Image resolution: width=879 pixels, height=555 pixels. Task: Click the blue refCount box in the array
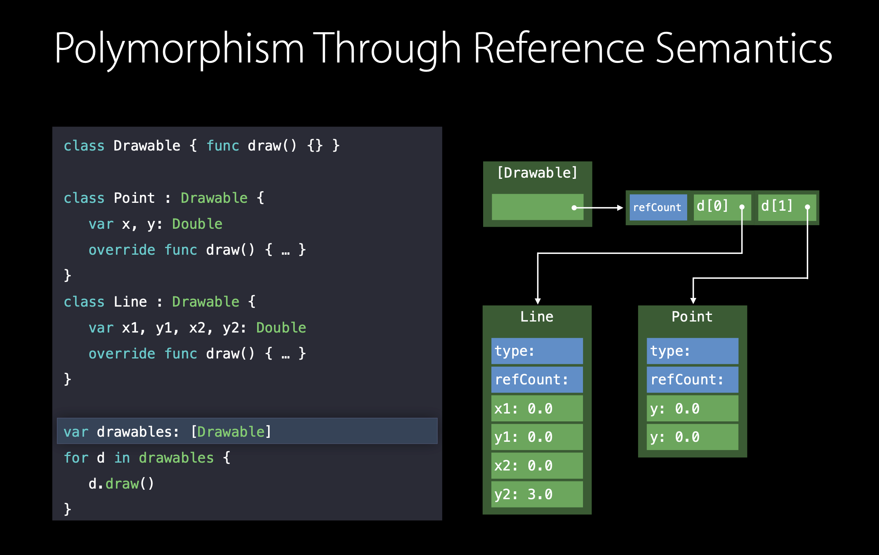tap(658, 207)
